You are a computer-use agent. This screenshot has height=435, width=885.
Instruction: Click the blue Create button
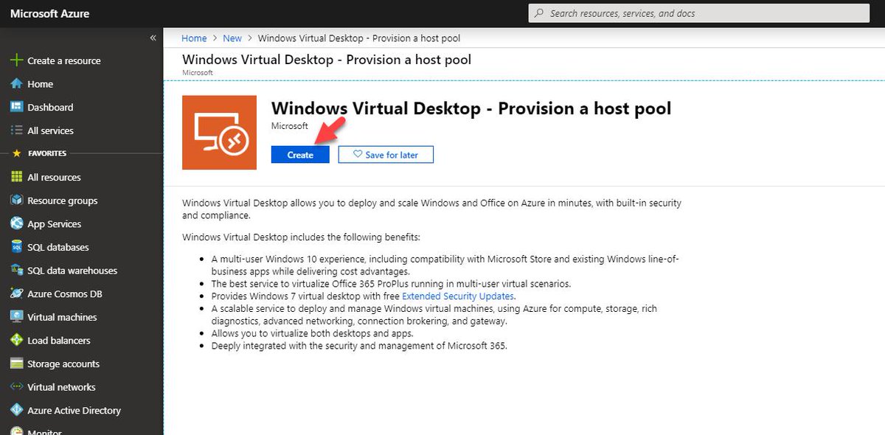pos(300,155)
